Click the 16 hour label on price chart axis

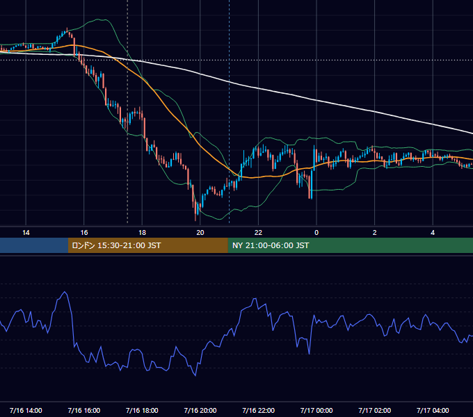coord(84,233)
